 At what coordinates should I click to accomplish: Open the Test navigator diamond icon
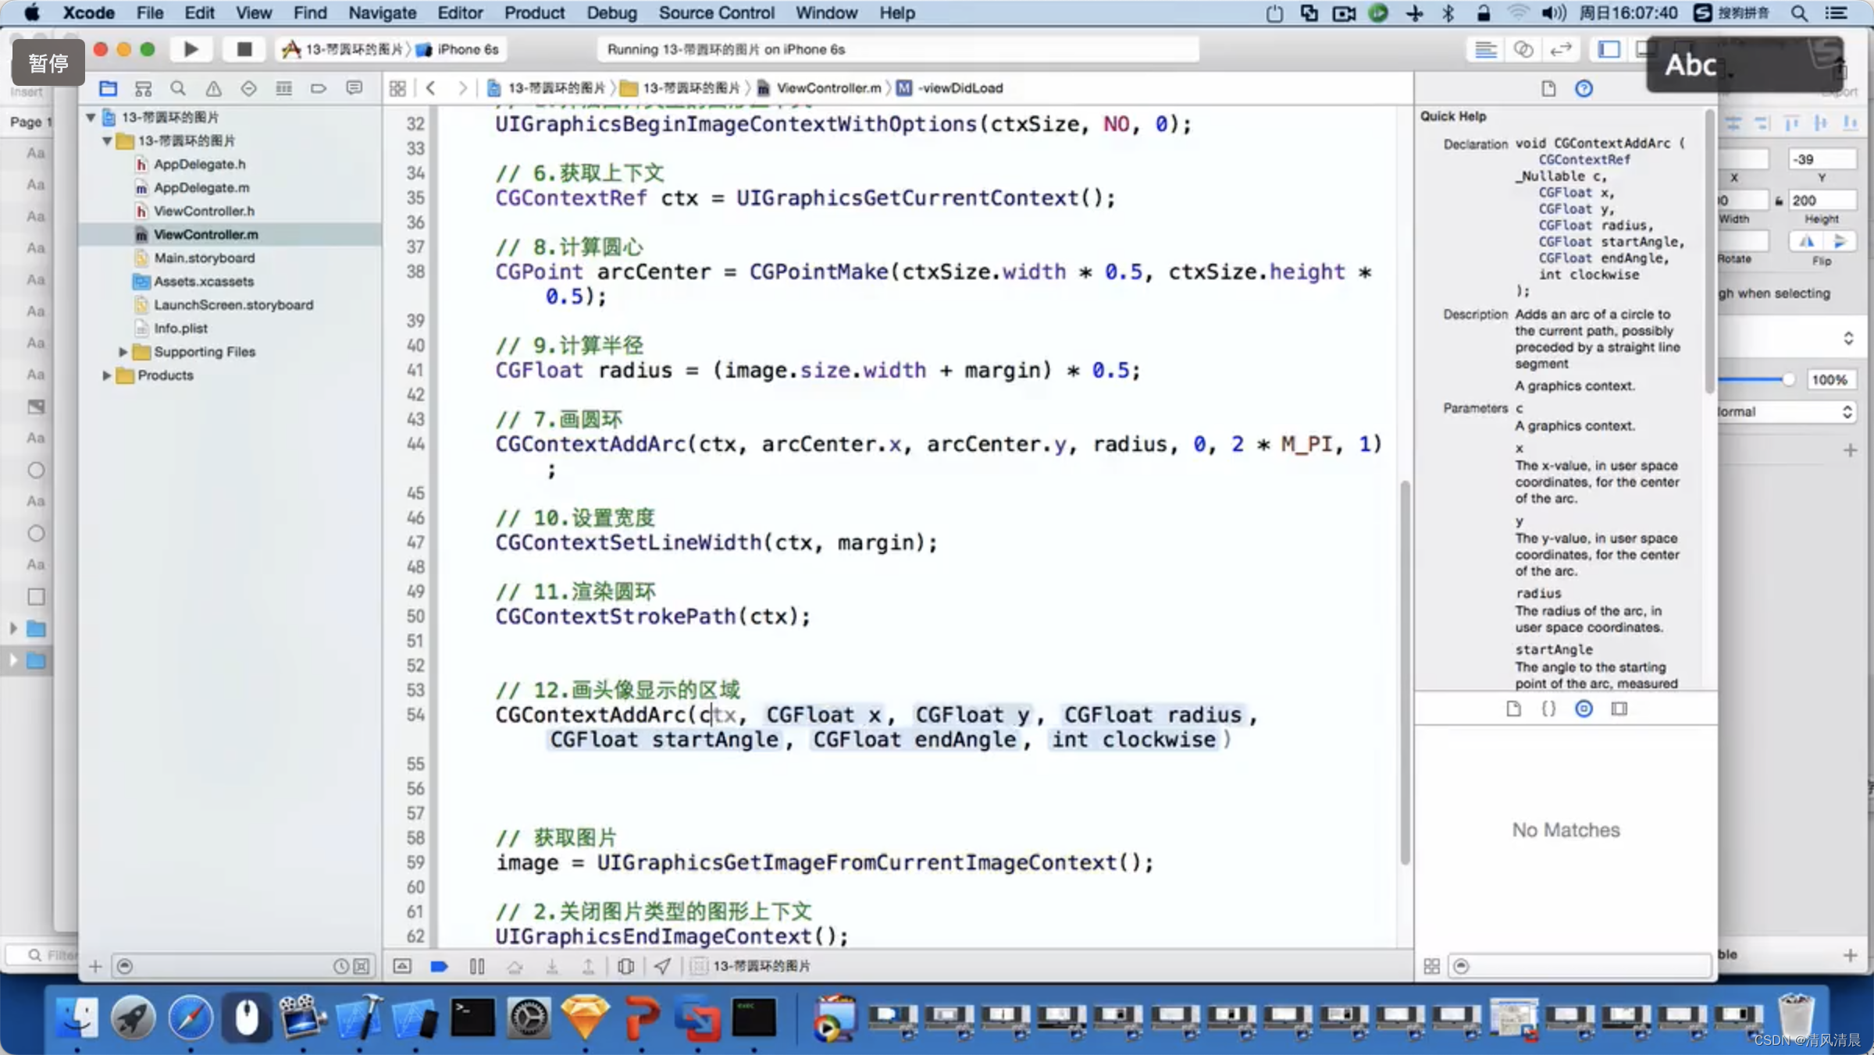pyautogui.click(x=248, y=88)
